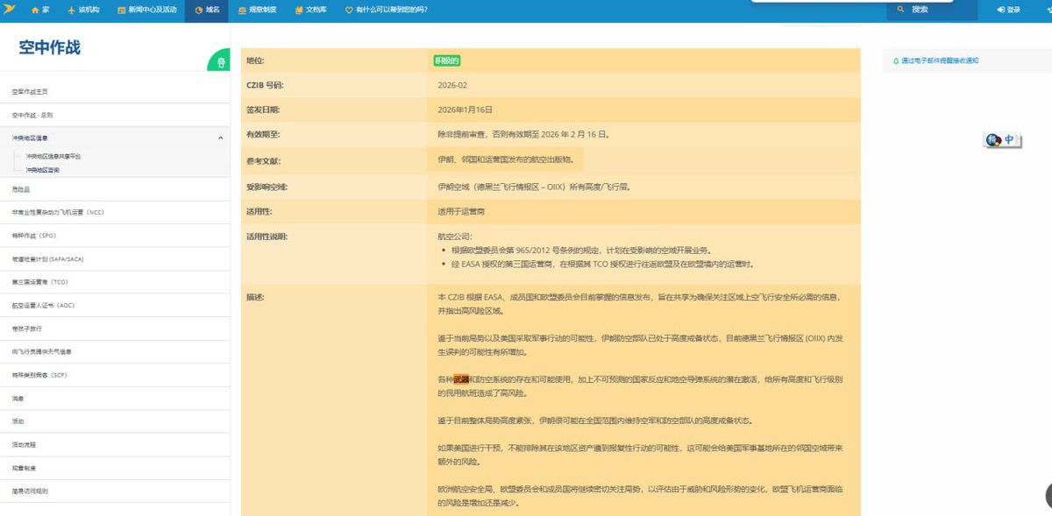Viewport: 1052px width, 516px height.
Task: Open 冲突地区信息共享平台 sub-item
Action: pos(53,156)
